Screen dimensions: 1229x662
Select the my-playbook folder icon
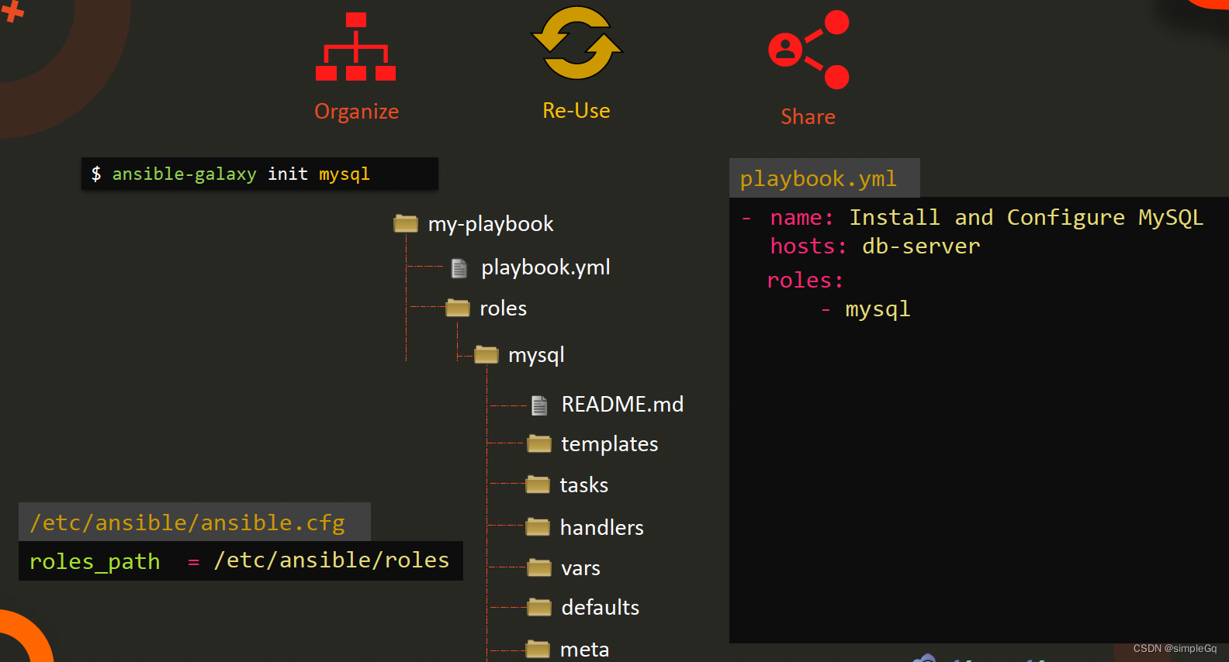pyautogui.click(x=406, y=223)
